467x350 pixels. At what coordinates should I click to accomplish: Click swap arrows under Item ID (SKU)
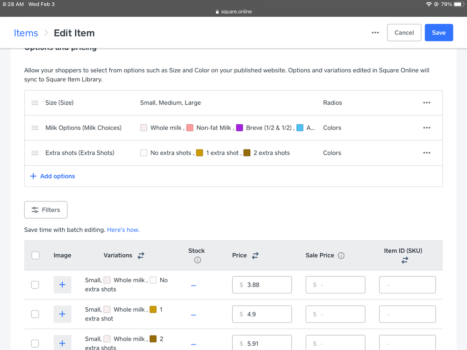405,260
